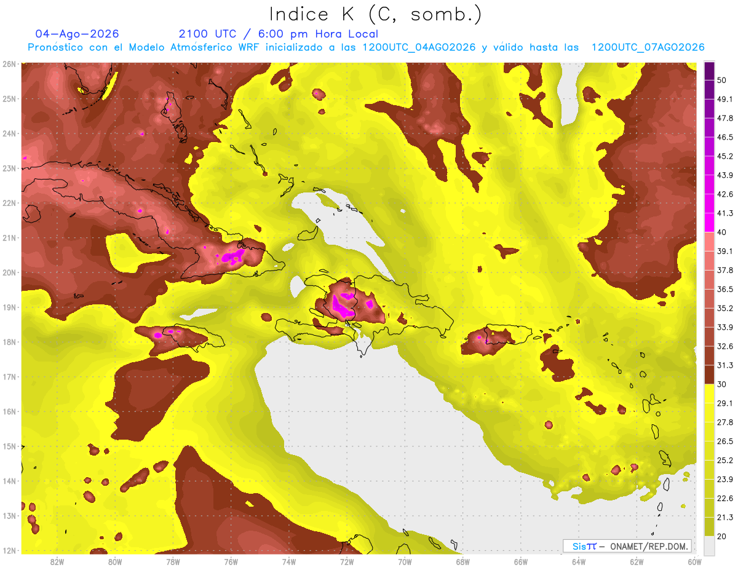
Task: Click the '64W' longitude label
Action: coord(579,561)
